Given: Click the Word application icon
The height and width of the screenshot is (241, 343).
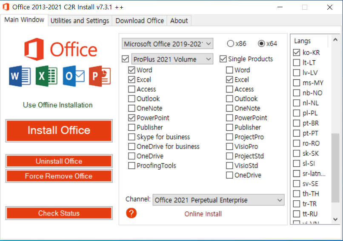Looking at the screenshot, I should click(20, 76).
